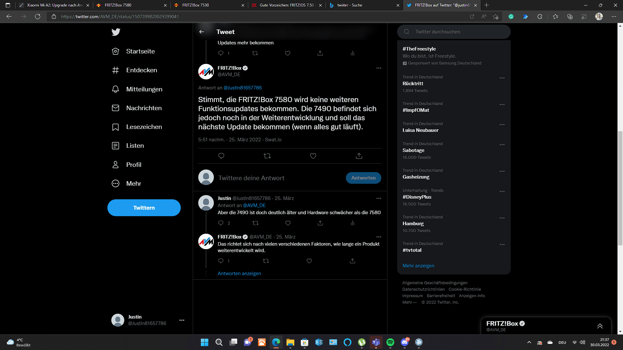623x350 pixels.
Task: Open account menu for Justin at bottom
Action: click(x=182, y=320)
